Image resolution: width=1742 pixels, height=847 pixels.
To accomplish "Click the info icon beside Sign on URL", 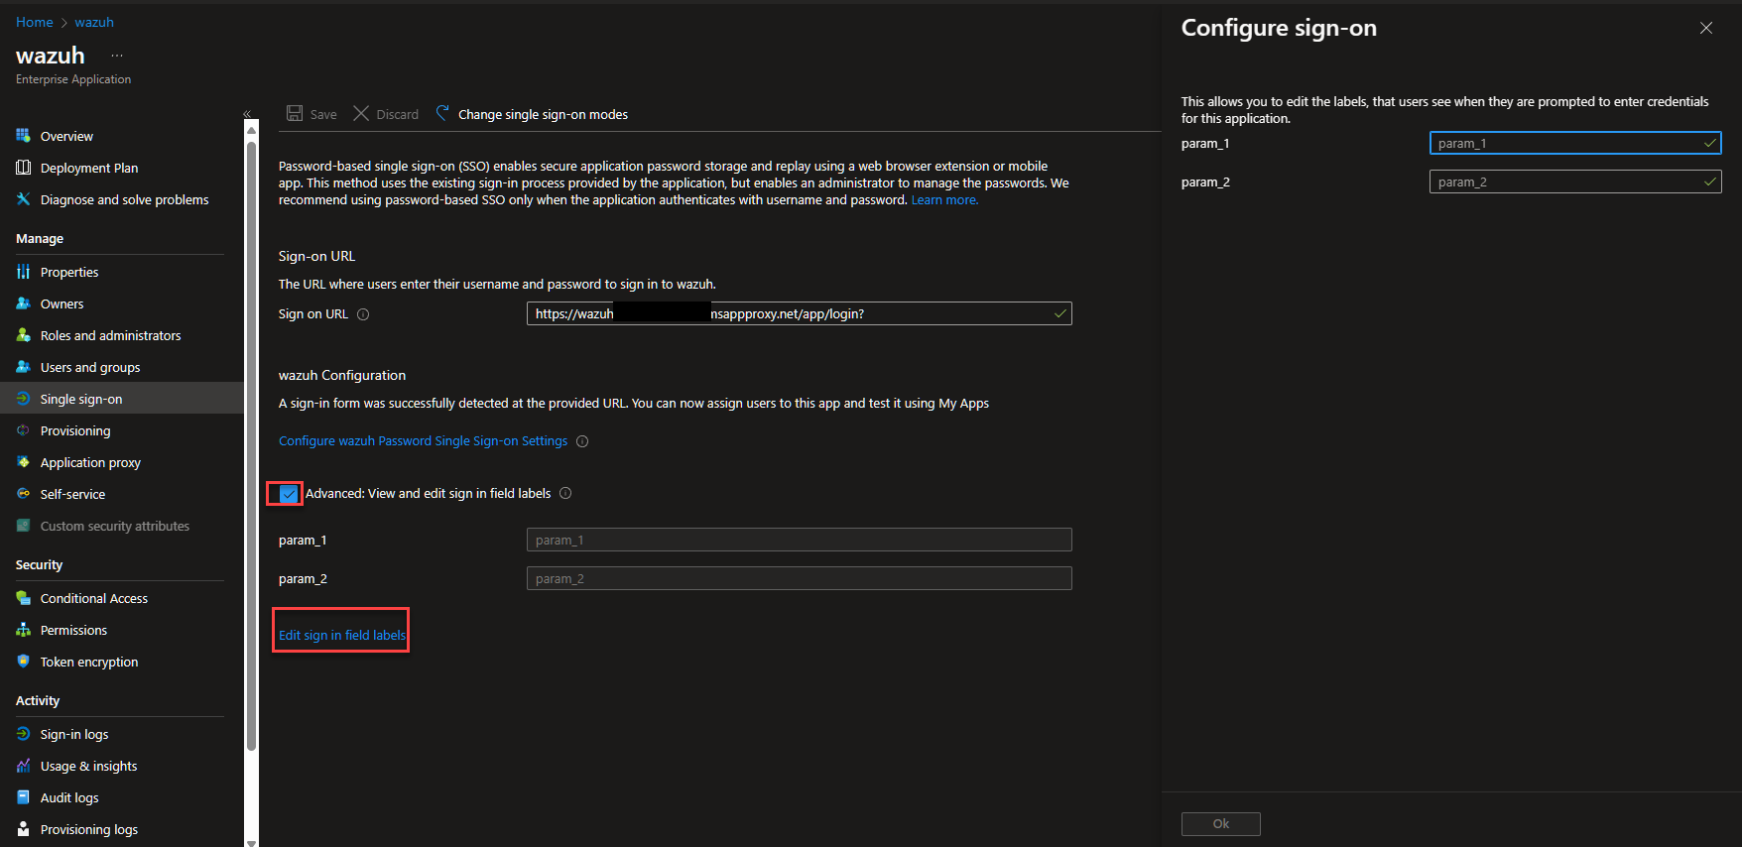I will point(363,314).
